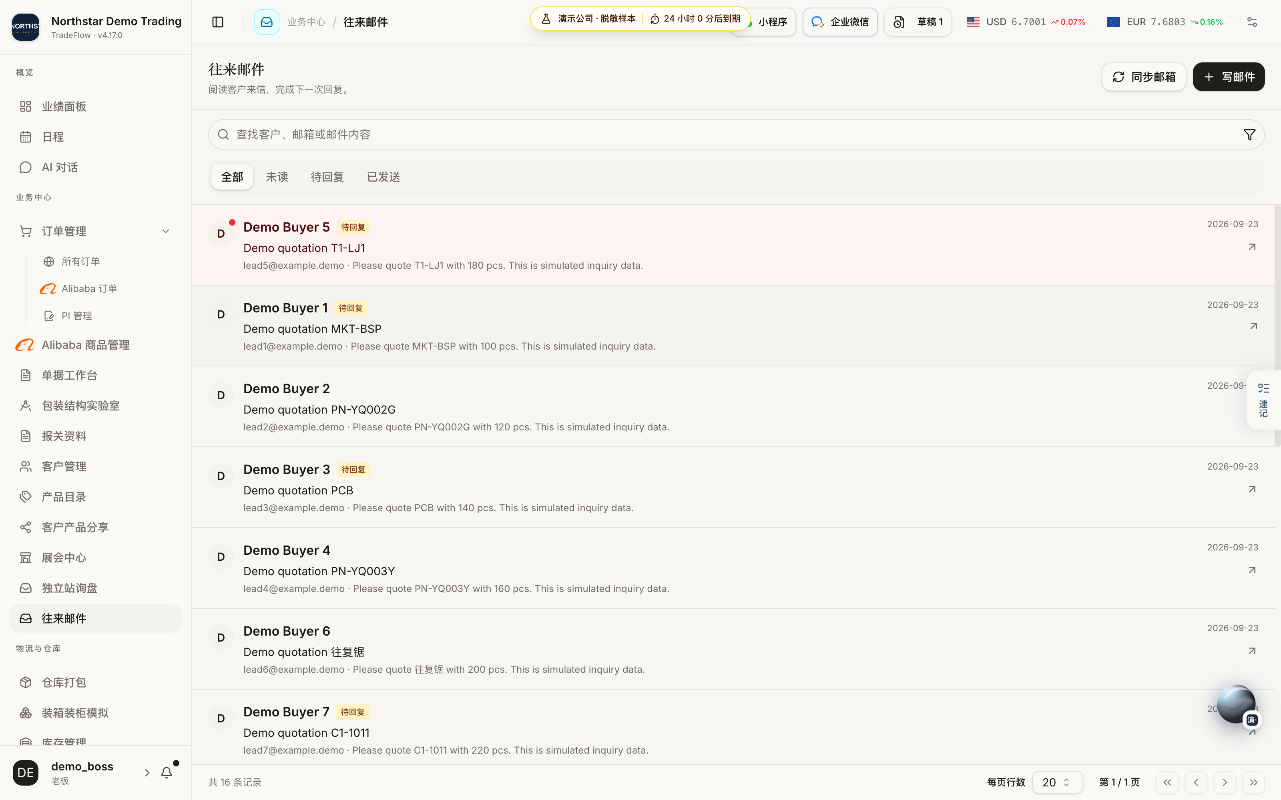Switch to the 待回复 tab
The height and width of the screenshot is (800, 1281).
[x=327, y=177]
